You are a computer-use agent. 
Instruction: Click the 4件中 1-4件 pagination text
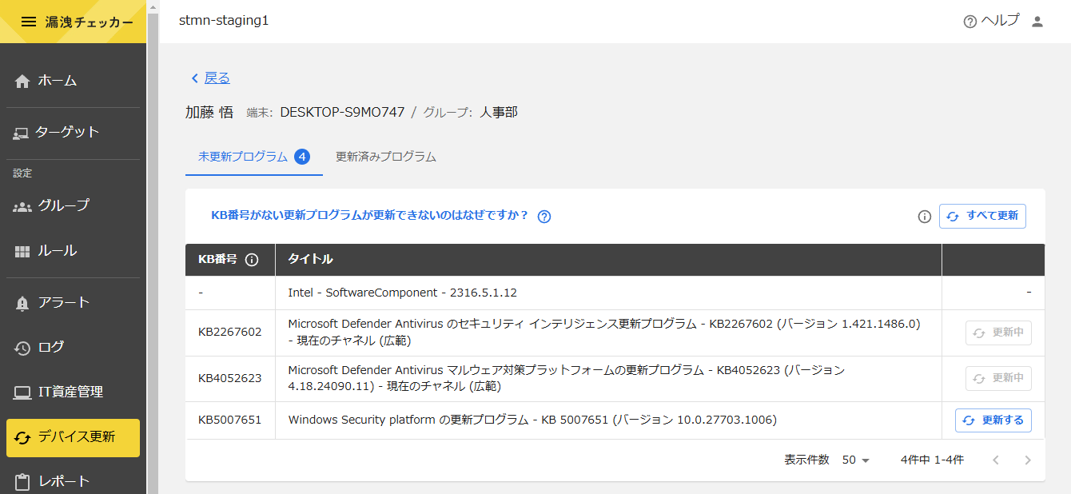click(x=932, y=460)
